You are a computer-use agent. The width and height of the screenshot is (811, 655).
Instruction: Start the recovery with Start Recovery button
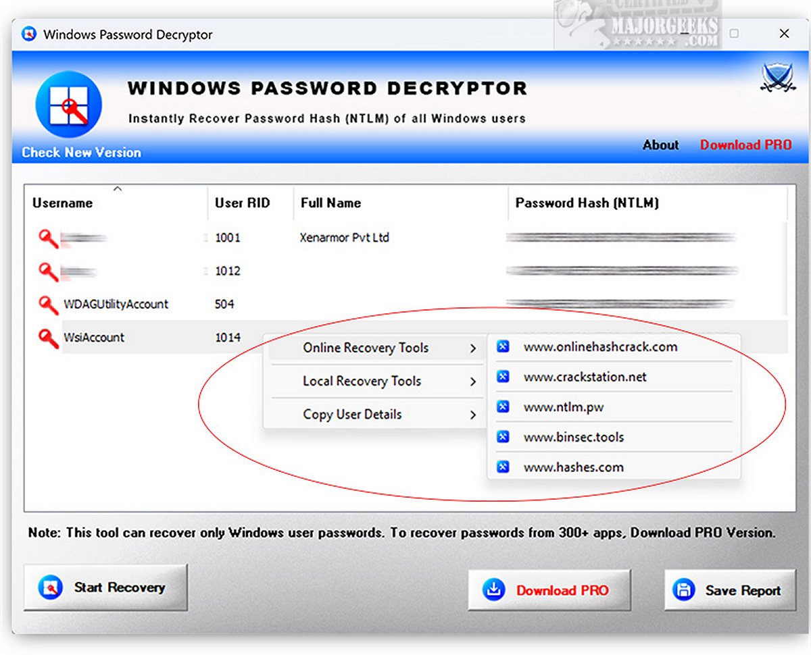coord(105,587)
